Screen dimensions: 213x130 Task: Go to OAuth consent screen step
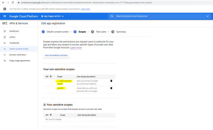pyautogui.click(x=55, y=32)
